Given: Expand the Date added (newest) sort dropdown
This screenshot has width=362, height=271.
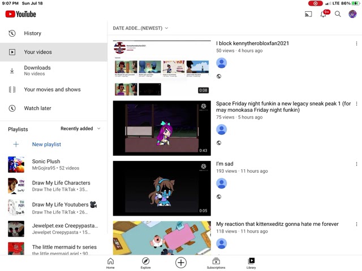Looking at the screenshot, I should click(140, 28).
